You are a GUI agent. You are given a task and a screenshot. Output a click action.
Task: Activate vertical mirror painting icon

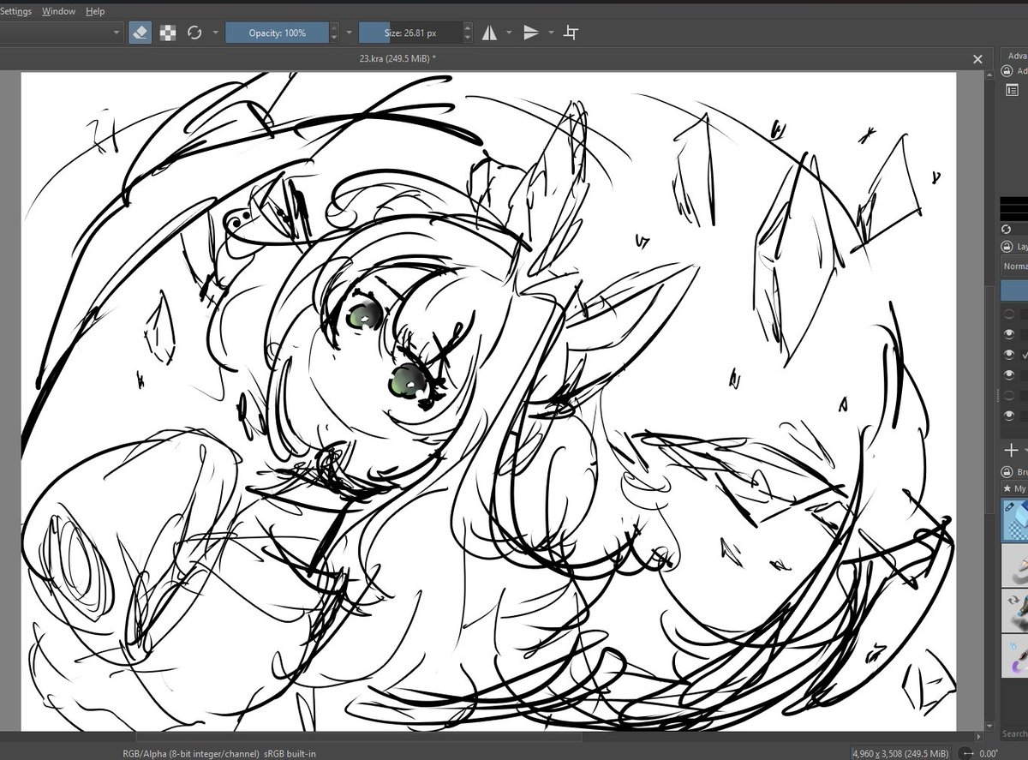click(531, 32)
